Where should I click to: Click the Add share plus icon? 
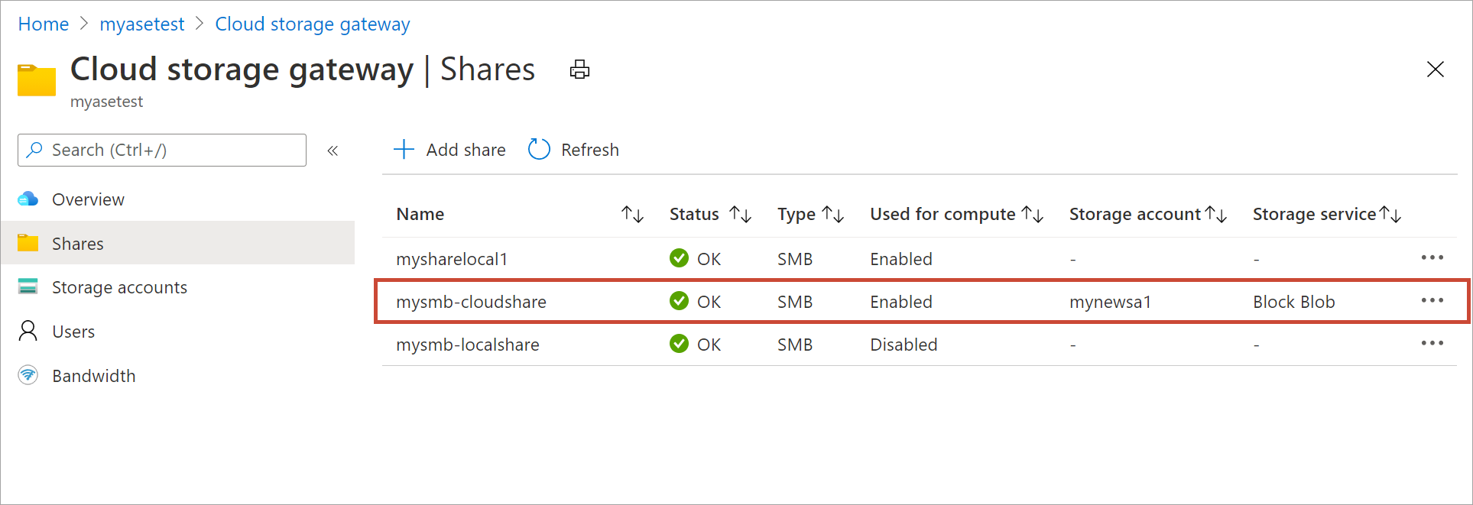[404, 149]
